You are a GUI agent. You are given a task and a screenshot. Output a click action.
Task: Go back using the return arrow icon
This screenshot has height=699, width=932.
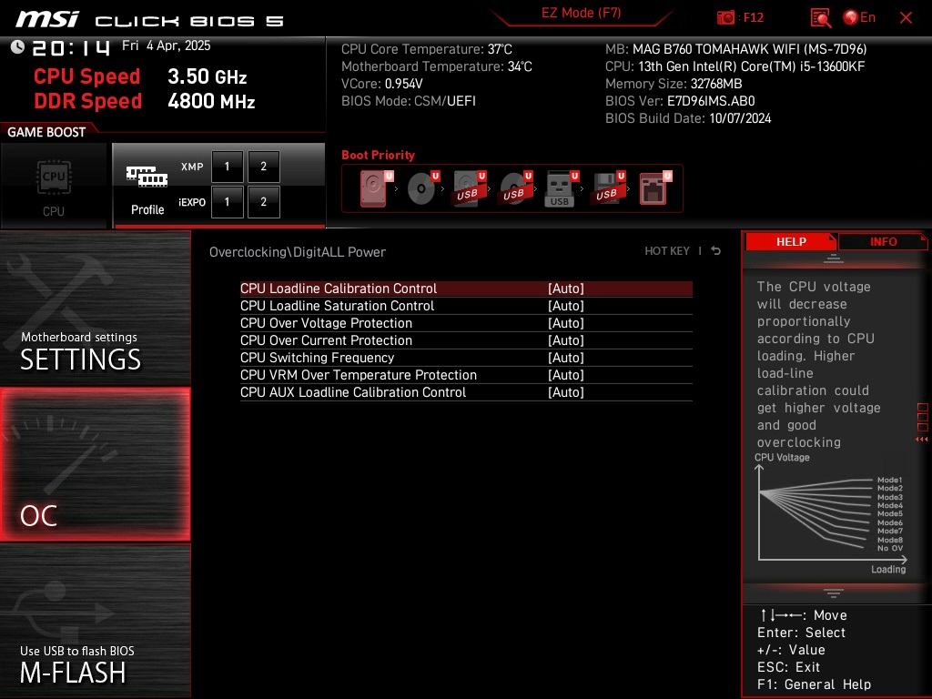point(716,251)
